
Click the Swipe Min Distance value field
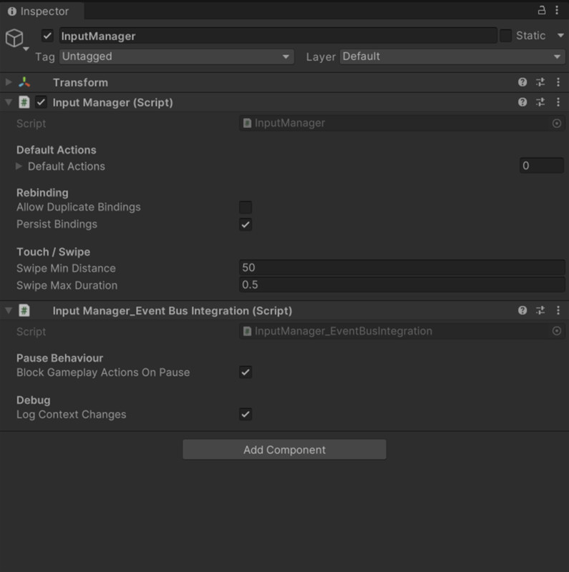click(x=402, y=267)
